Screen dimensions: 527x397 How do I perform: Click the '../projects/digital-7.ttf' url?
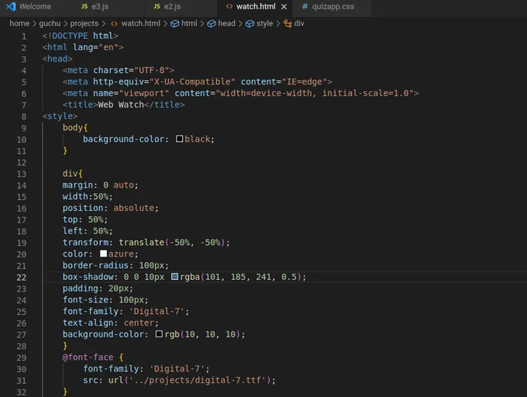pos(198,380)
